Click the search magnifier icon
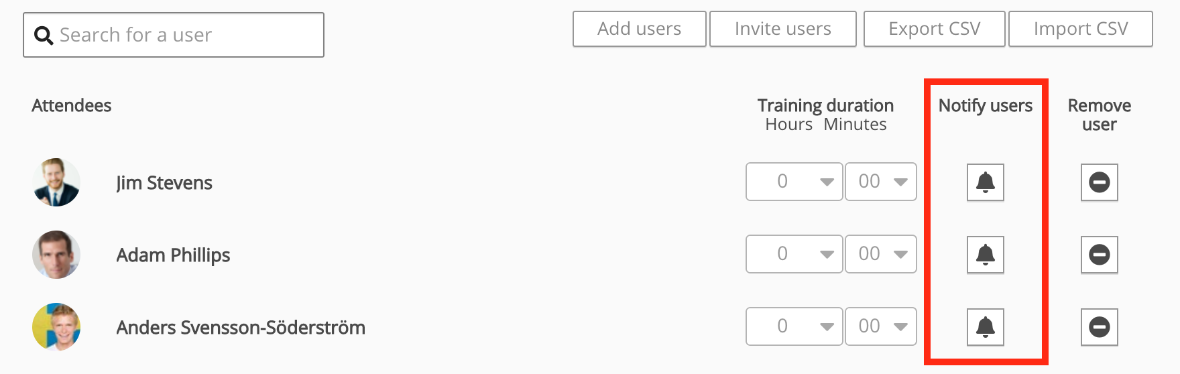1180x374 pixels. pyautogui.click(x=44, y=36)
